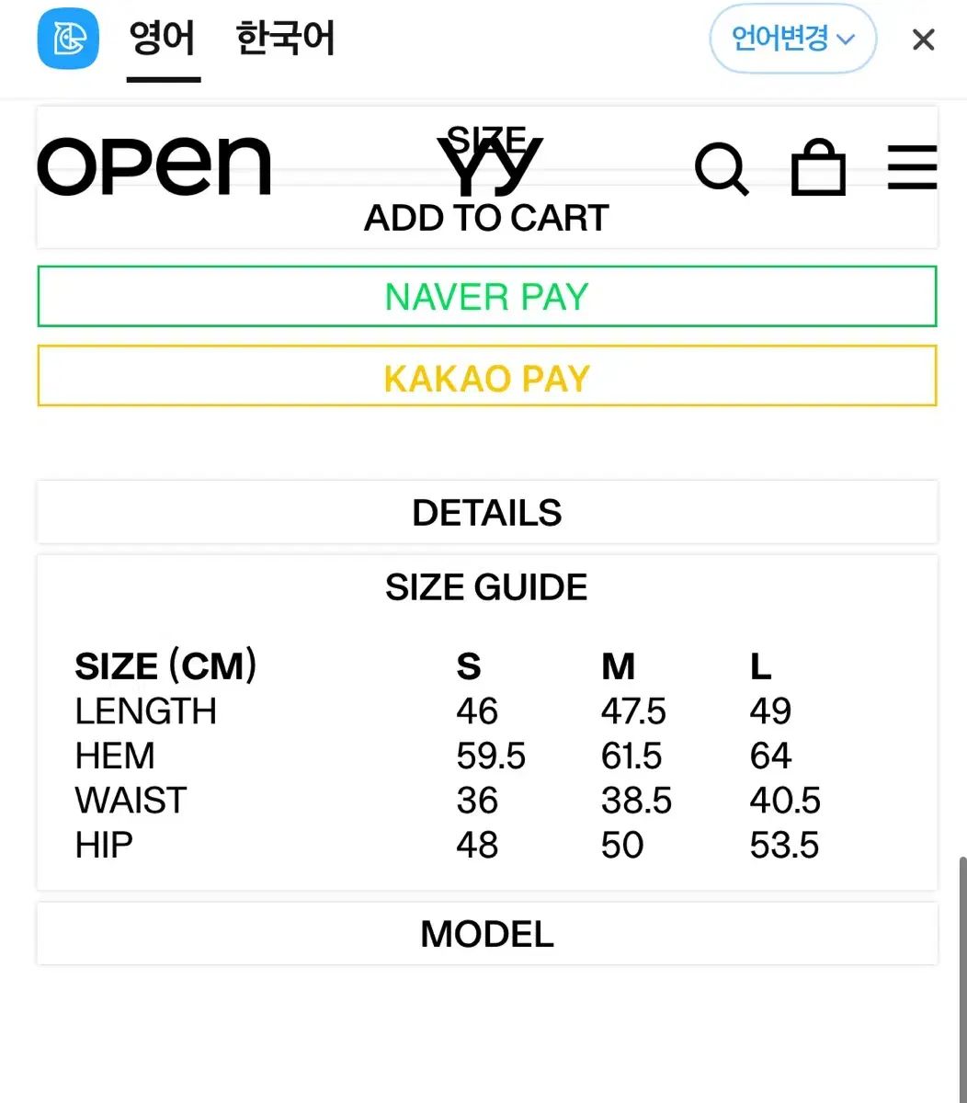Select the L column header in size table
The image size is (967, 1103).
click(760, 666)
